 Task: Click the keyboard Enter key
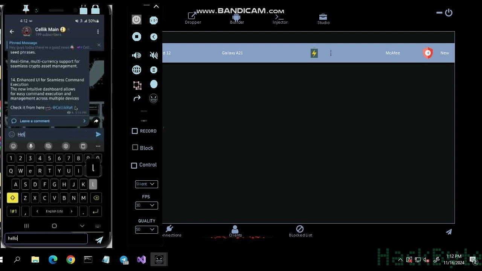tap(95, 211)
